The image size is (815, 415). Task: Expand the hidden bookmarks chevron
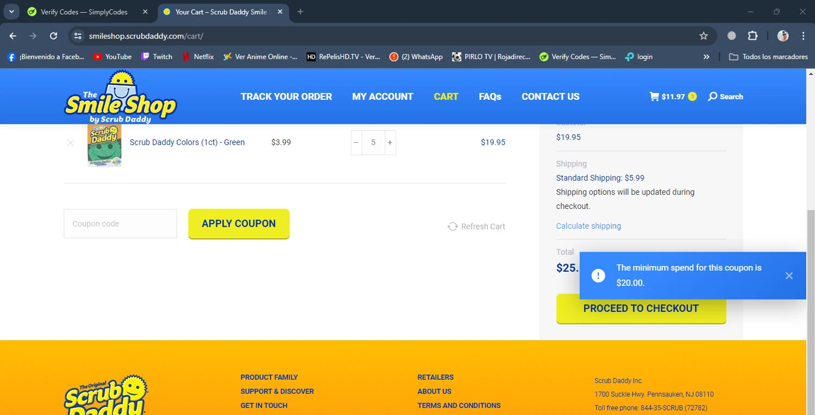point(706,56)
